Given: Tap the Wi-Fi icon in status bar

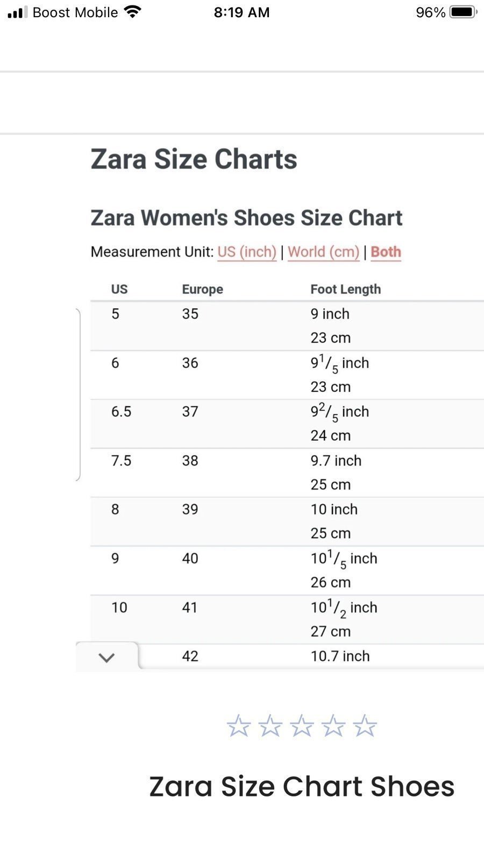Looking at the screenshot, I should pos(132,11).
